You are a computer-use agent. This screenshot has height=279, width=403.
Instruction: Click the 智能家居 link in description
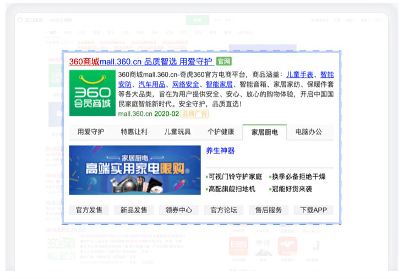(219, 85)
